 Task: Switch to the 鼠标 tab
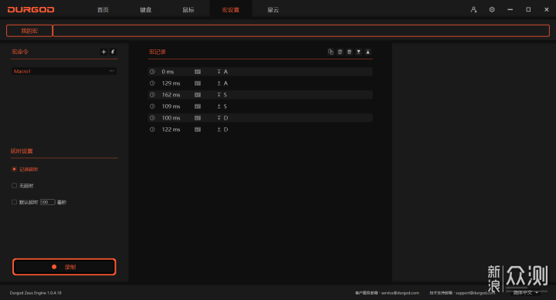click(x=188, y=9)
